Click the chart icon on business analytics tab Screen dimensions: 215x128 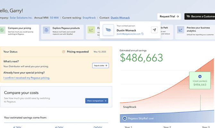pyautogui.click(x=181, y=30)
